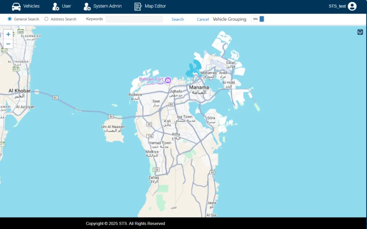Click the Search link

pos(177,19)
